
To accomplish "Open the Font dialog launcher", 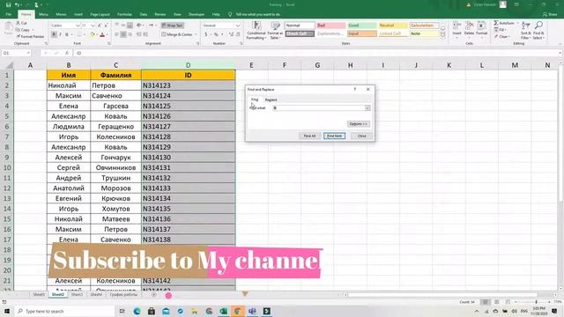I will coord(109,43).
